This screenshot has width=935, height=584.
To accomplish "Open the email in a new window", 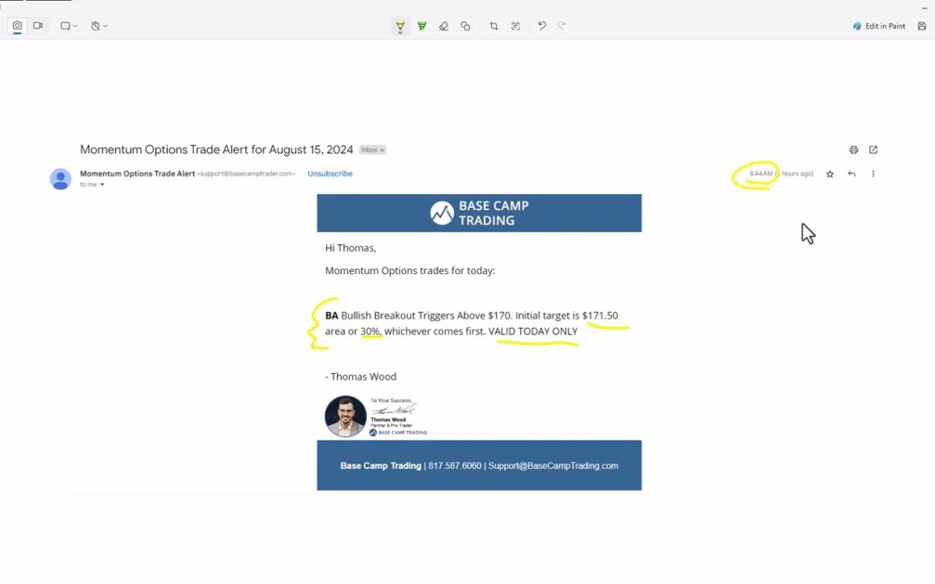I will 873,150.
